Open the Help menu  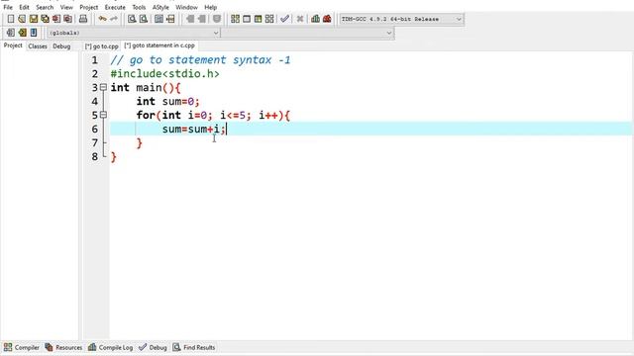(210, 7)
